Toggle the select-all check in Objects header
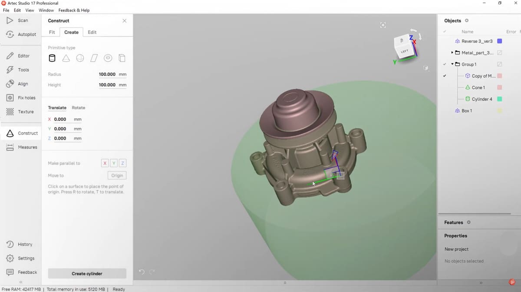The width and height of the screenshot is (521, 292). (x=445, y=32)
